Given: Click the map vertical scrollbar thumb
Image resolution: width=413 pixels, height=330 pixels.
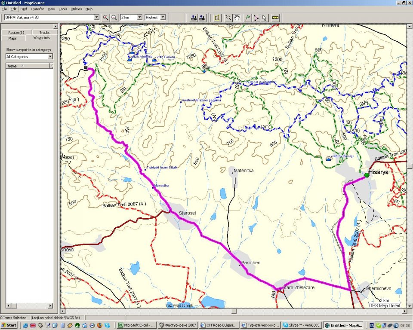Looking at the screenshot, I should [x=410, y=166].
